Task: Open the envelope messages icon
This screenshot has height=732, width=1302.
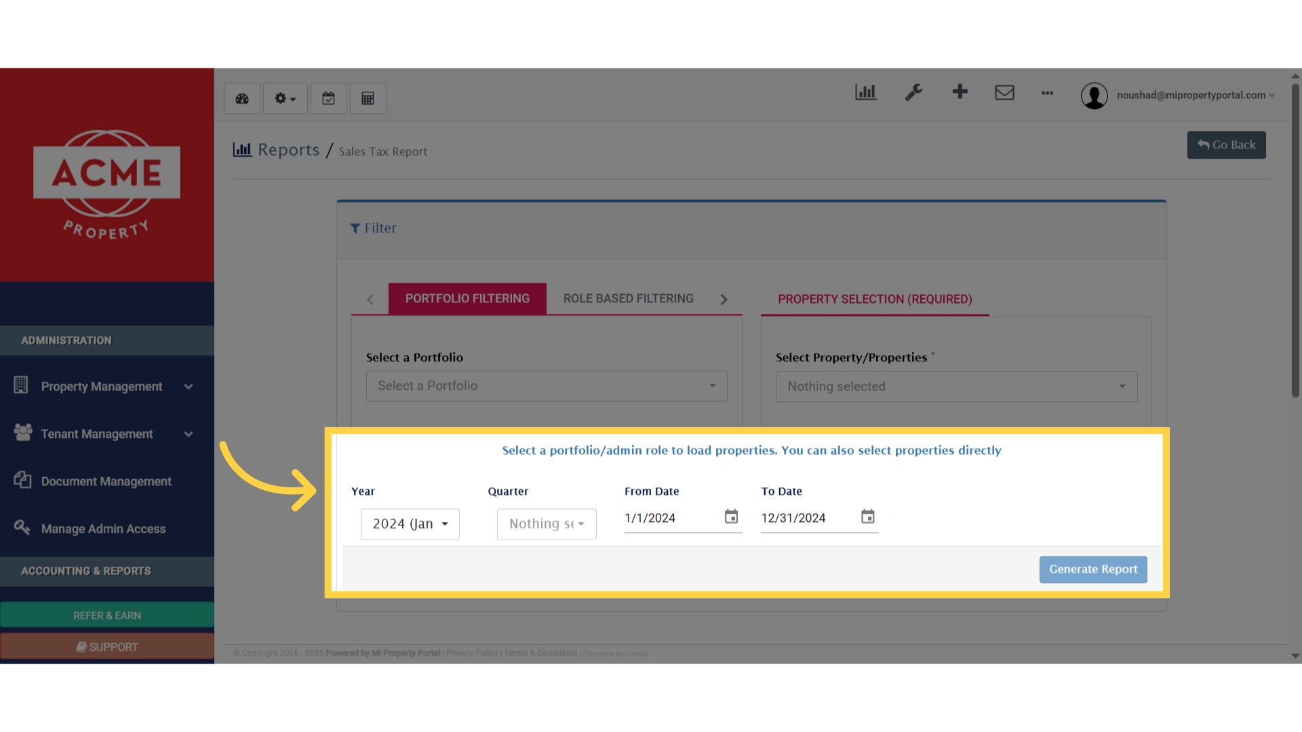Action: pyautogui.click(x=1004, y=92)
